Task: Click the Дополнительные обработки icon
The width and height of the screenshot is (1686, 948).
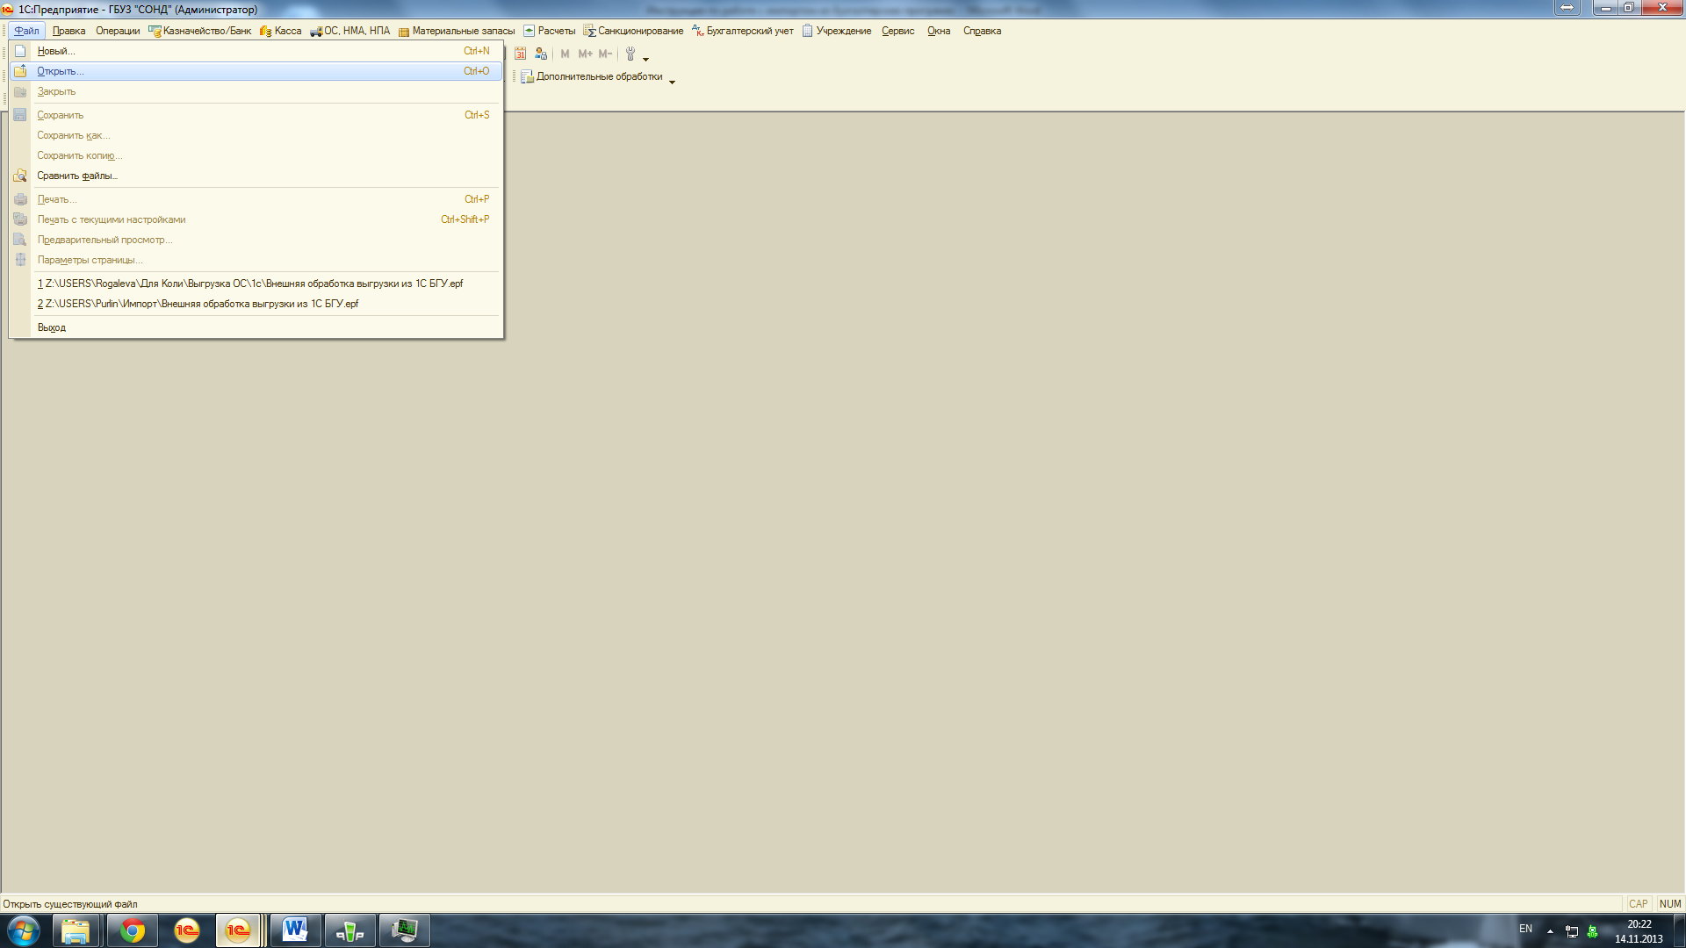Action: click(x=527, y=77)
